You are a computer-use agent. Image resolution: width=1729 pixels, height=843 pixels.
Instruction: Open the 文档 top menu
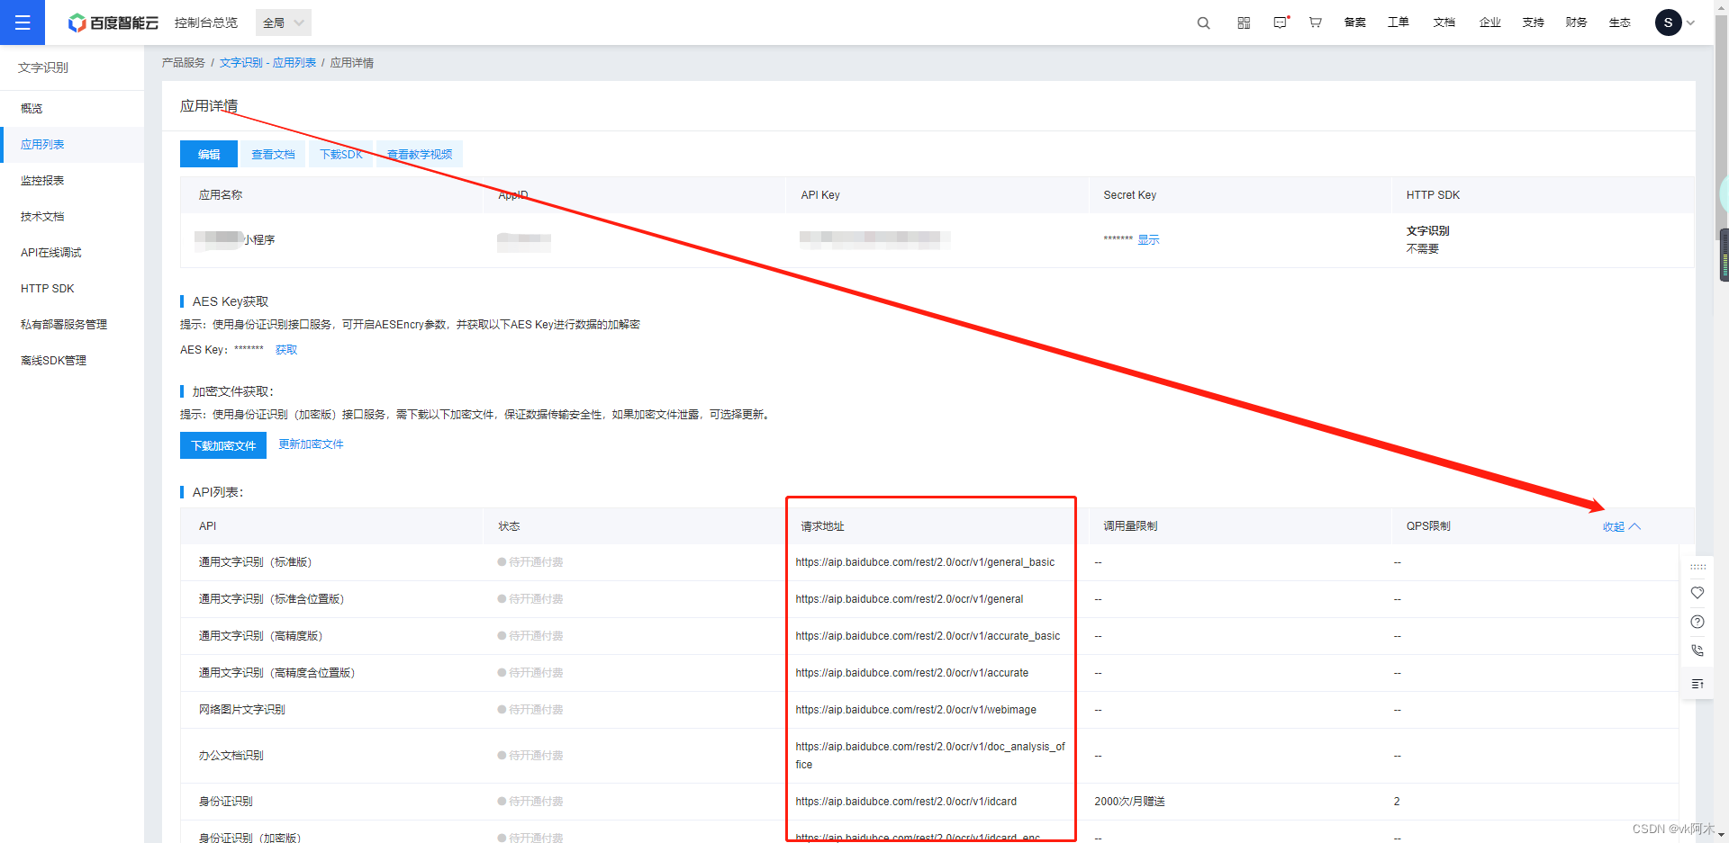(1444, 22)
